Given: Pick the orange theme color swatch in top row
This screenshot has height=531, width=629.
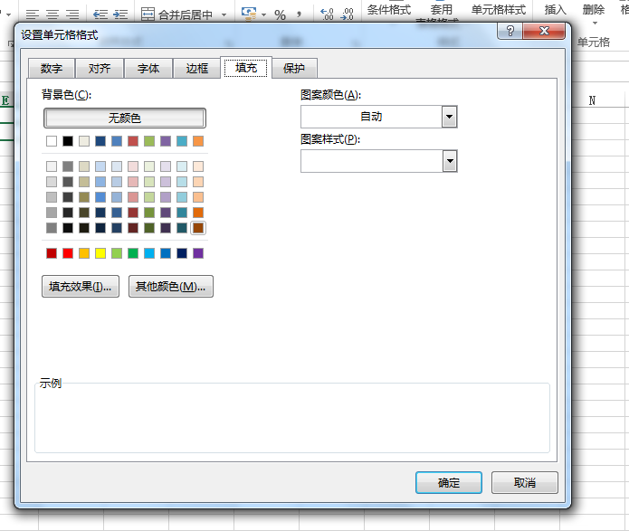Looking at the screenshot, I should pyautogui.click(x=198, y=141).
